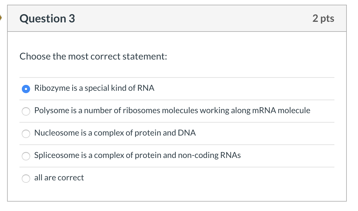Click the word "DNA" in the Nucleosome answer
Screen dimensions: 358x211
[x=187, y=133]
